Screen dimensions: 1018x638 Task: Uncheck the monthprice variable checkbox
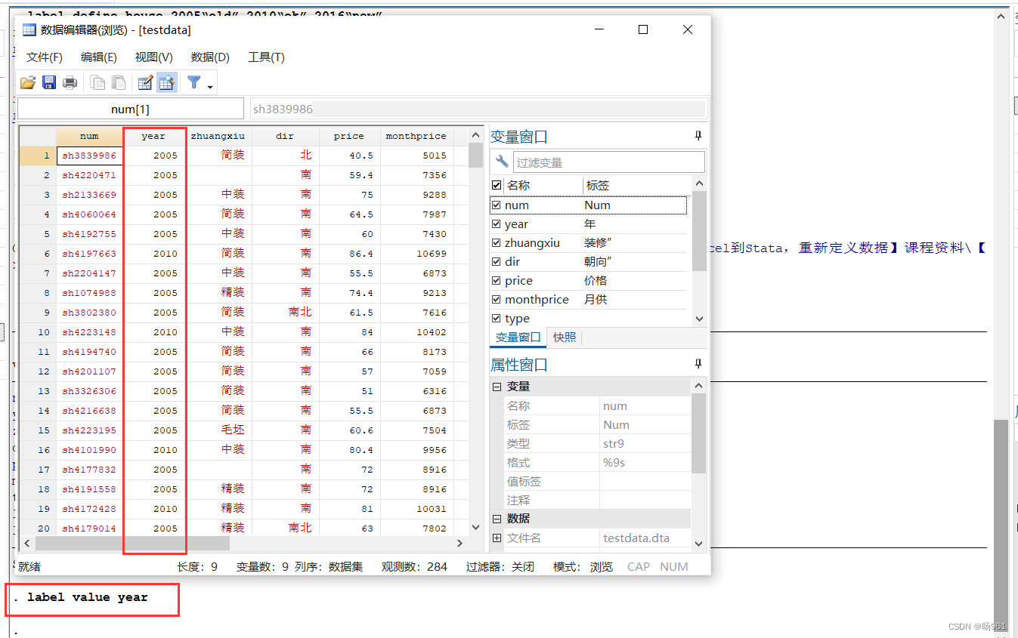pyautogui.click(x=497, y=299)
